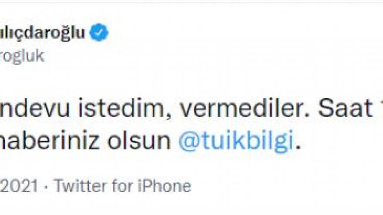Click the dot separator after 2021

pyautogui.click(x=46, y=186)
